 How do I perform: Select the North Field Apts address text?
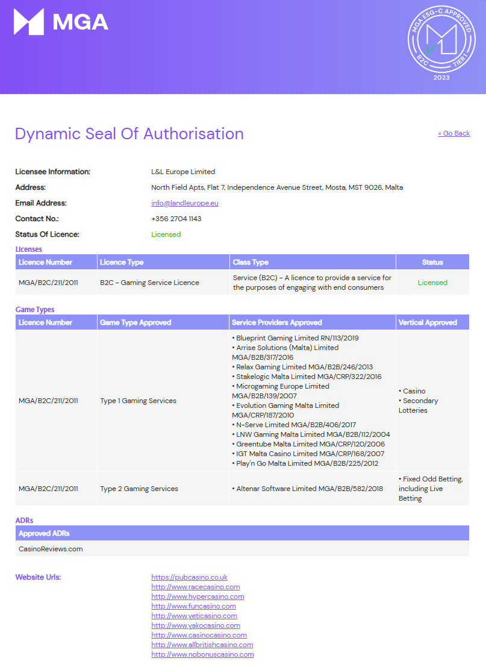pos(277,187)
